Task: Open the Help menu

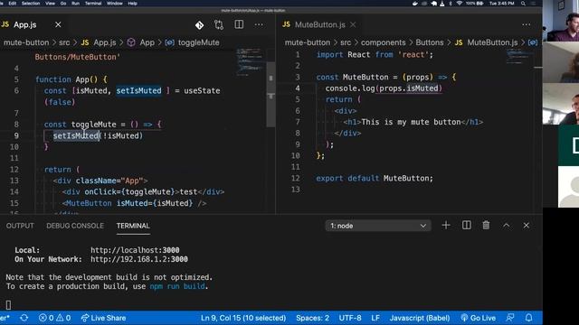Action: tap(132, 4)
